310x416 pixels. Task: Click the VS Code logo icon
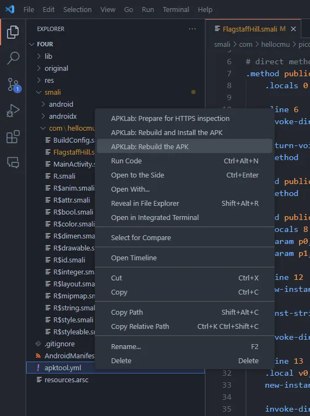10,10
